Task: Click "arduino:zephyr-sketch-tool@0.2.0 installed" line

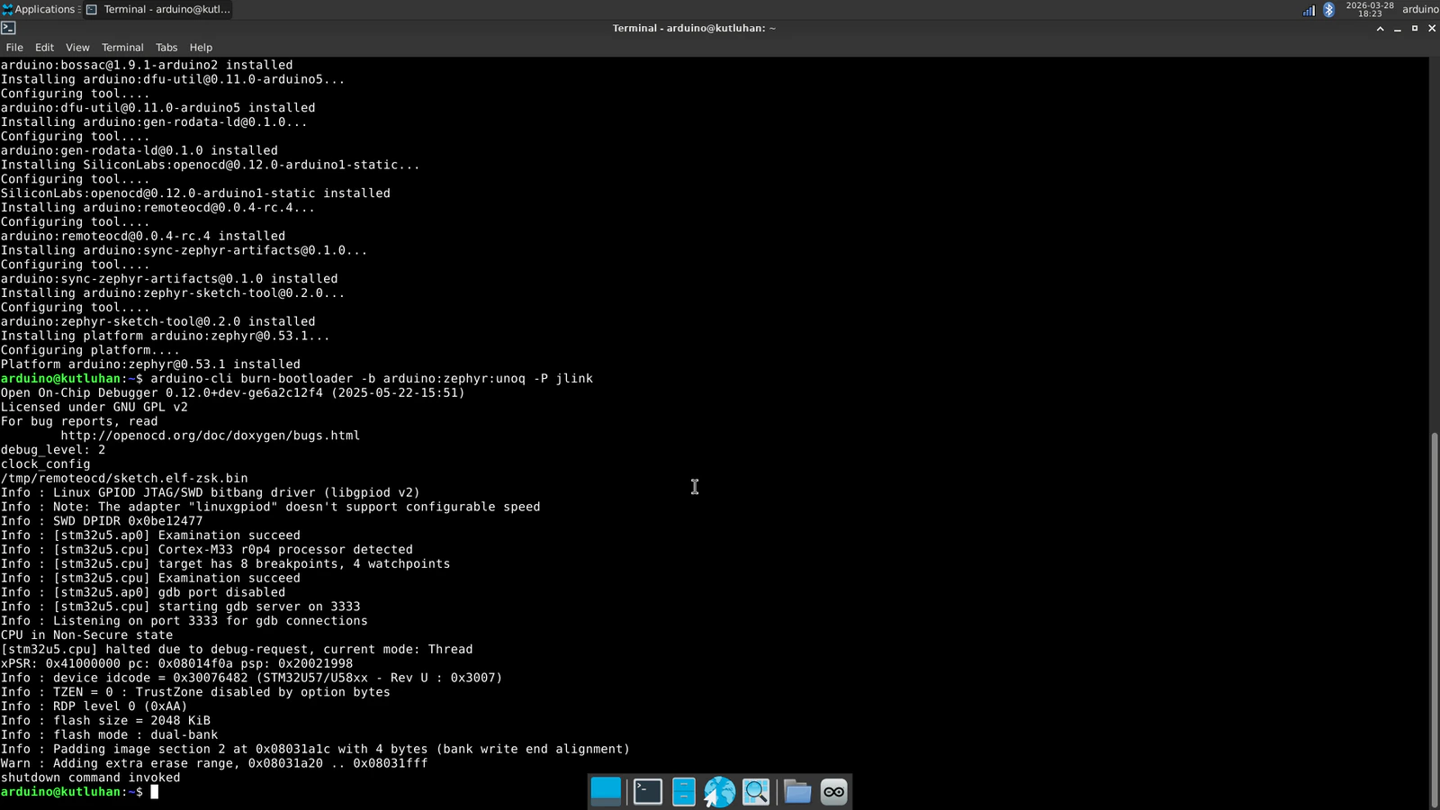Action: 157,321
